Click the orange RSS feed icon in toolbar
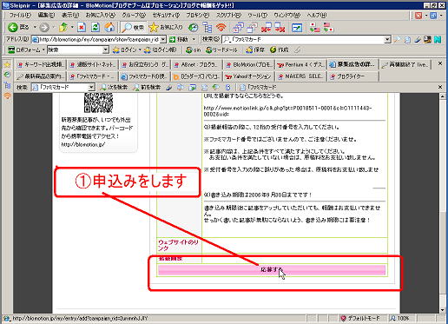The image size is (448, 324). [x=221, y=28]
